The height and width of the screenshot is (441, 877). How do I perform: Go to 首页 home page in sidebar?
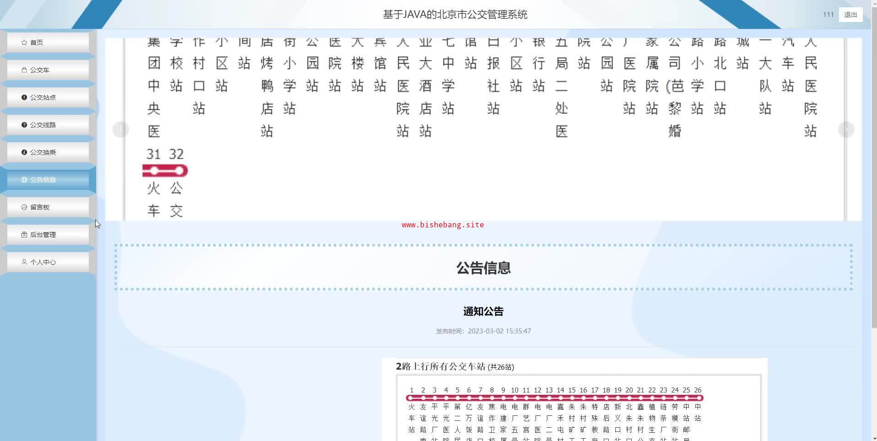[48, 43]
